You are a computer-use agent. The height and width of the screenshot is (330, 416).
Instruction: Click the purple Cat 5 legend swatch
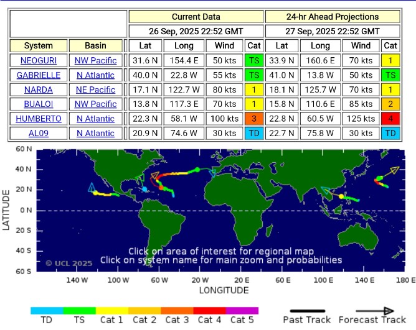(242, 311)
